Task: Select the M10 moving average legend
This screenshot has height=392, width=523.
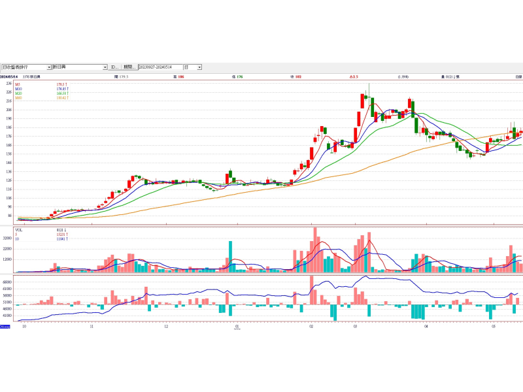Action: (20, 89)
